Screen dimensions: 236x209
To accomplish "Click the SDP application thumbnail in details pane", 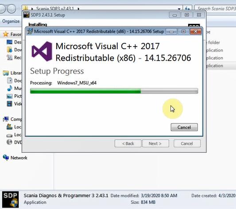I will pyautogui.click(x=10, y=200).
